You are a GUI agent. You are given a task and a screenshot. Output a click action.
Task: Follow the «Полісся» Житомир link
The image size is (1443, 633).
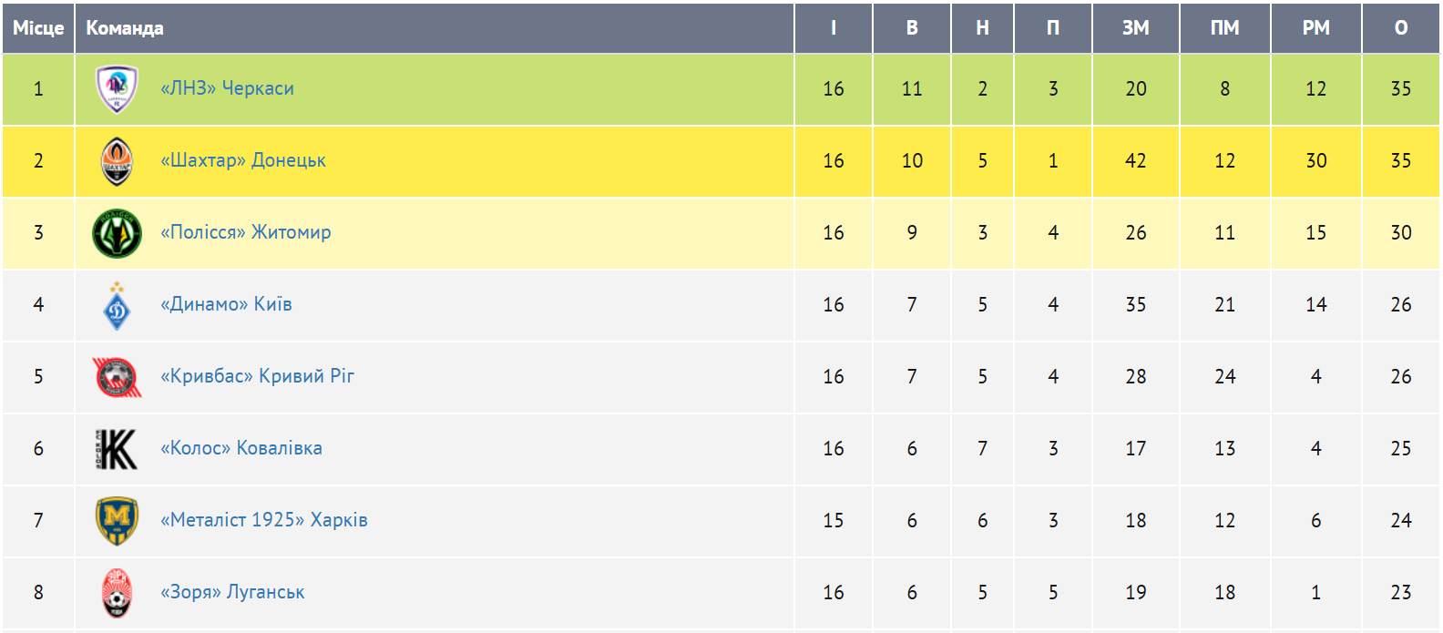coord(246,232)
